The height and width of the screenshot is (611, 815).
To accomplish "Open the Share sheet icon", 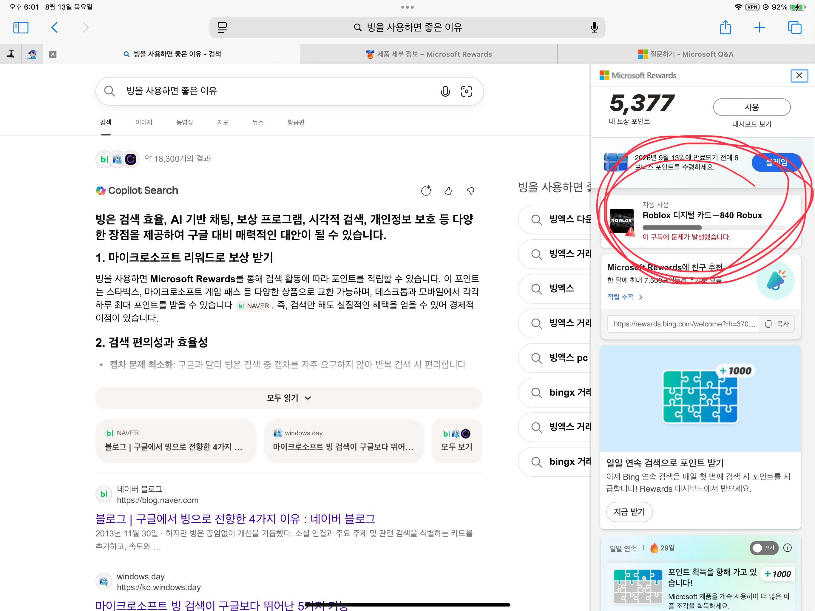I will pyautogui.click(x=725, y=27).
